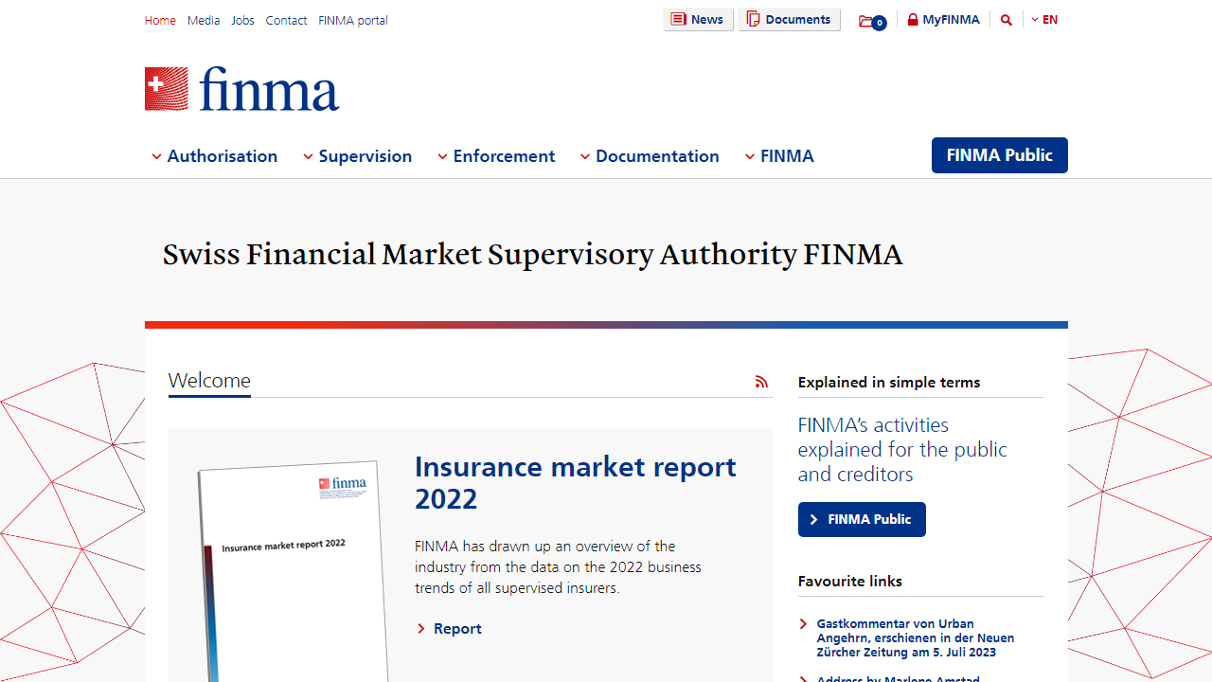
Task: Open the Authorisation menu
Action: coord(222,156)
